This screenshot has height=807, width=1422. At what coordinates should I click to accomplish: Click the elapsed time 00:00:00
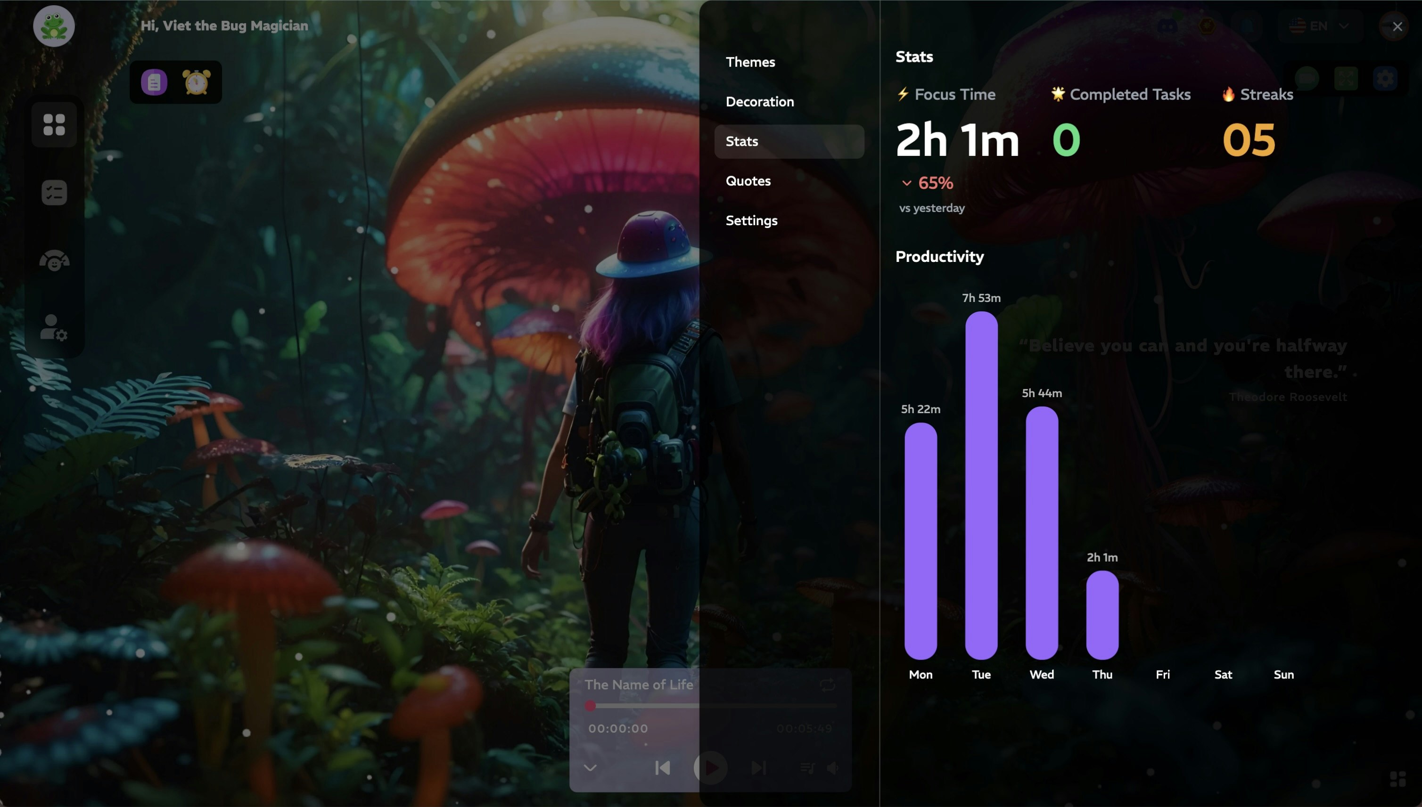click(618, 729)
